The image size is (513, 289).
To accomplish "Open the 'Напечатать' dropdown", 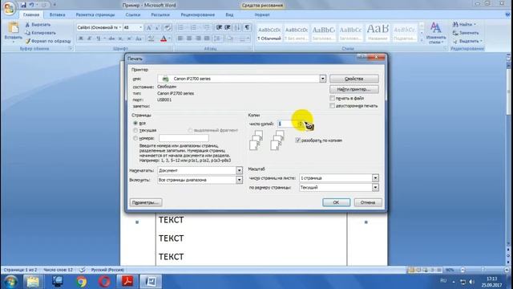I will point(239,170).
